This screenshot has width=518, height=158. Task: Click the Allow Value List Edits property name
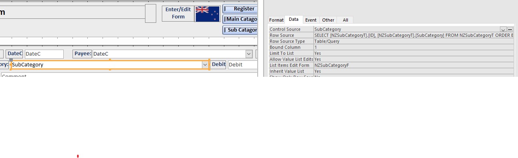(291, 59)
